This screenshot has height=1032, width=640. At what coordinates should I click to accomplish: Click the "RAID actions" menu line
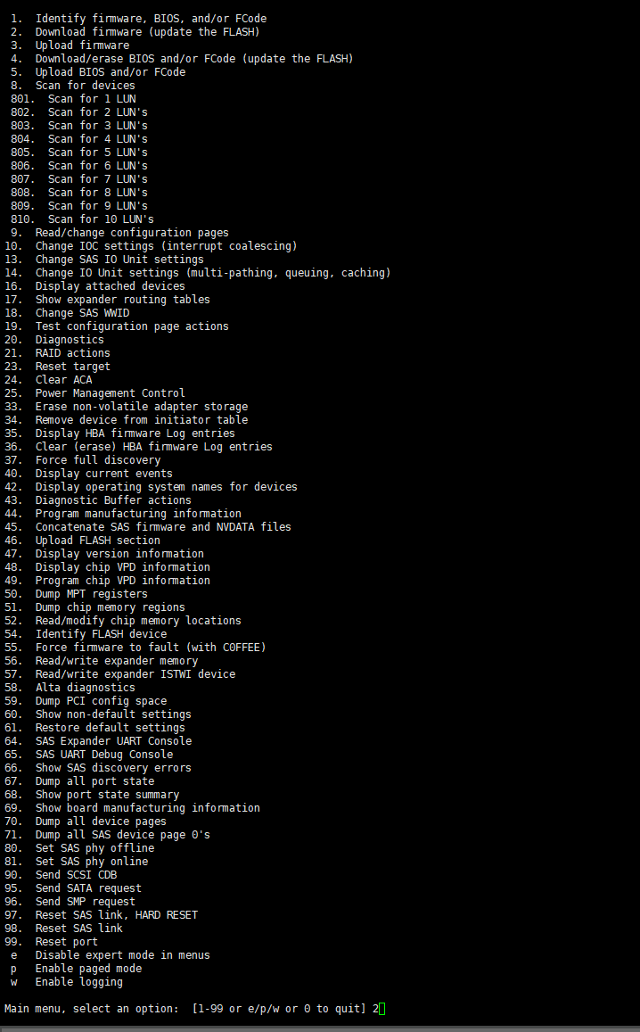pos(72,353)
